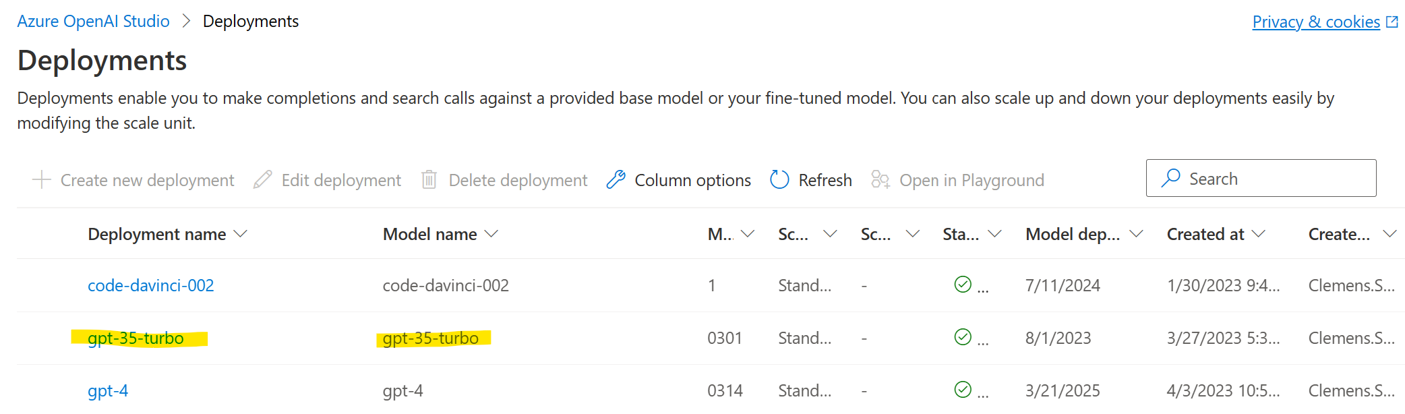1405x414 pixels.
Task: Click Clemens.S... creator in gpt-4 row
Action: pos(1352,390)
